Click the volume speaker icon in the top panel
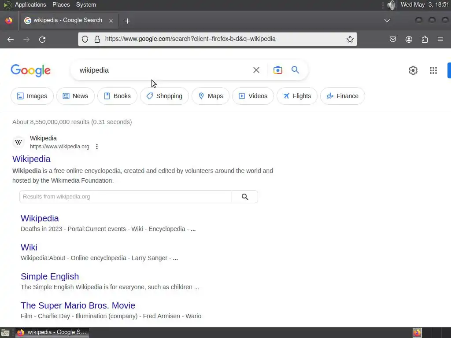Viewport: 451px width, 338px height. click(x=391, y=5)
